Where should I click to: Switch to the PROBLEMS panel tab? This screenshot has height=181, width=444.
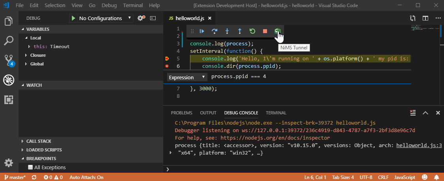click(181, 112)
